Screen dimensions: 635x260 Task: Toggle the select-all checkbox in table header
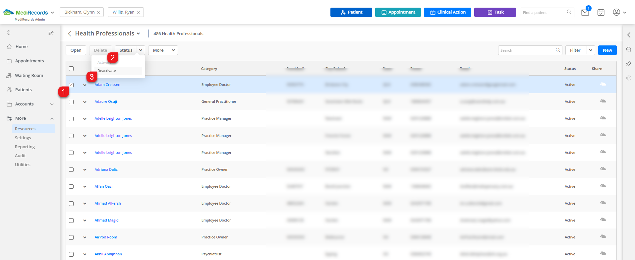(71, 69)
